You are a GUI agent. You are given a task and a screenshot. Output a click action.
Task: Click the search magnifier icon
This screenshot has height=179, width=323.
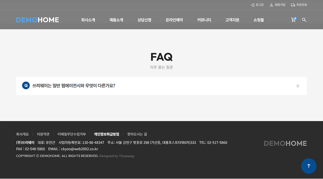pos(304,20)
